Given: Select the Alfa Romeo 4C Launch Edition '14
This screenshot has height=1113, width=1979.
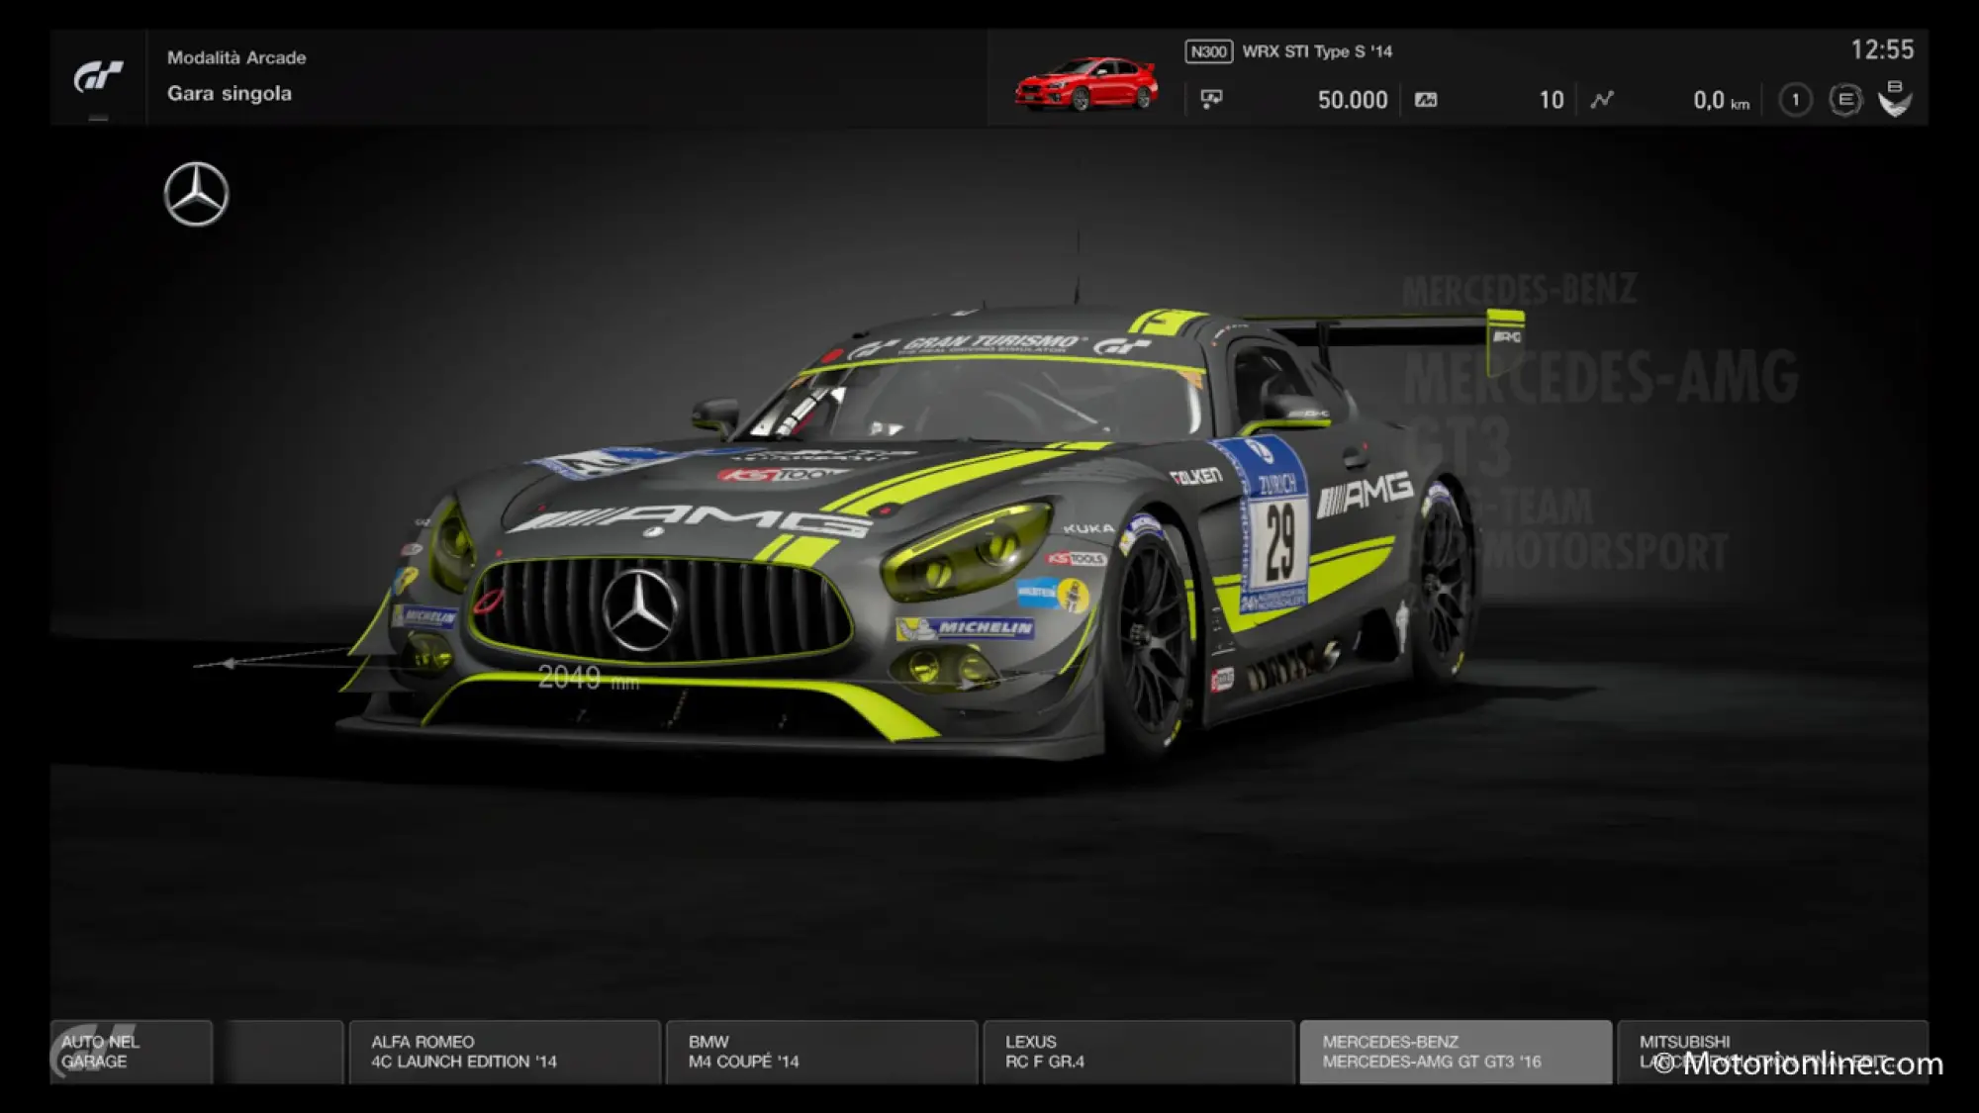Looking at the screenshot, I should (x=505, y=1052).
